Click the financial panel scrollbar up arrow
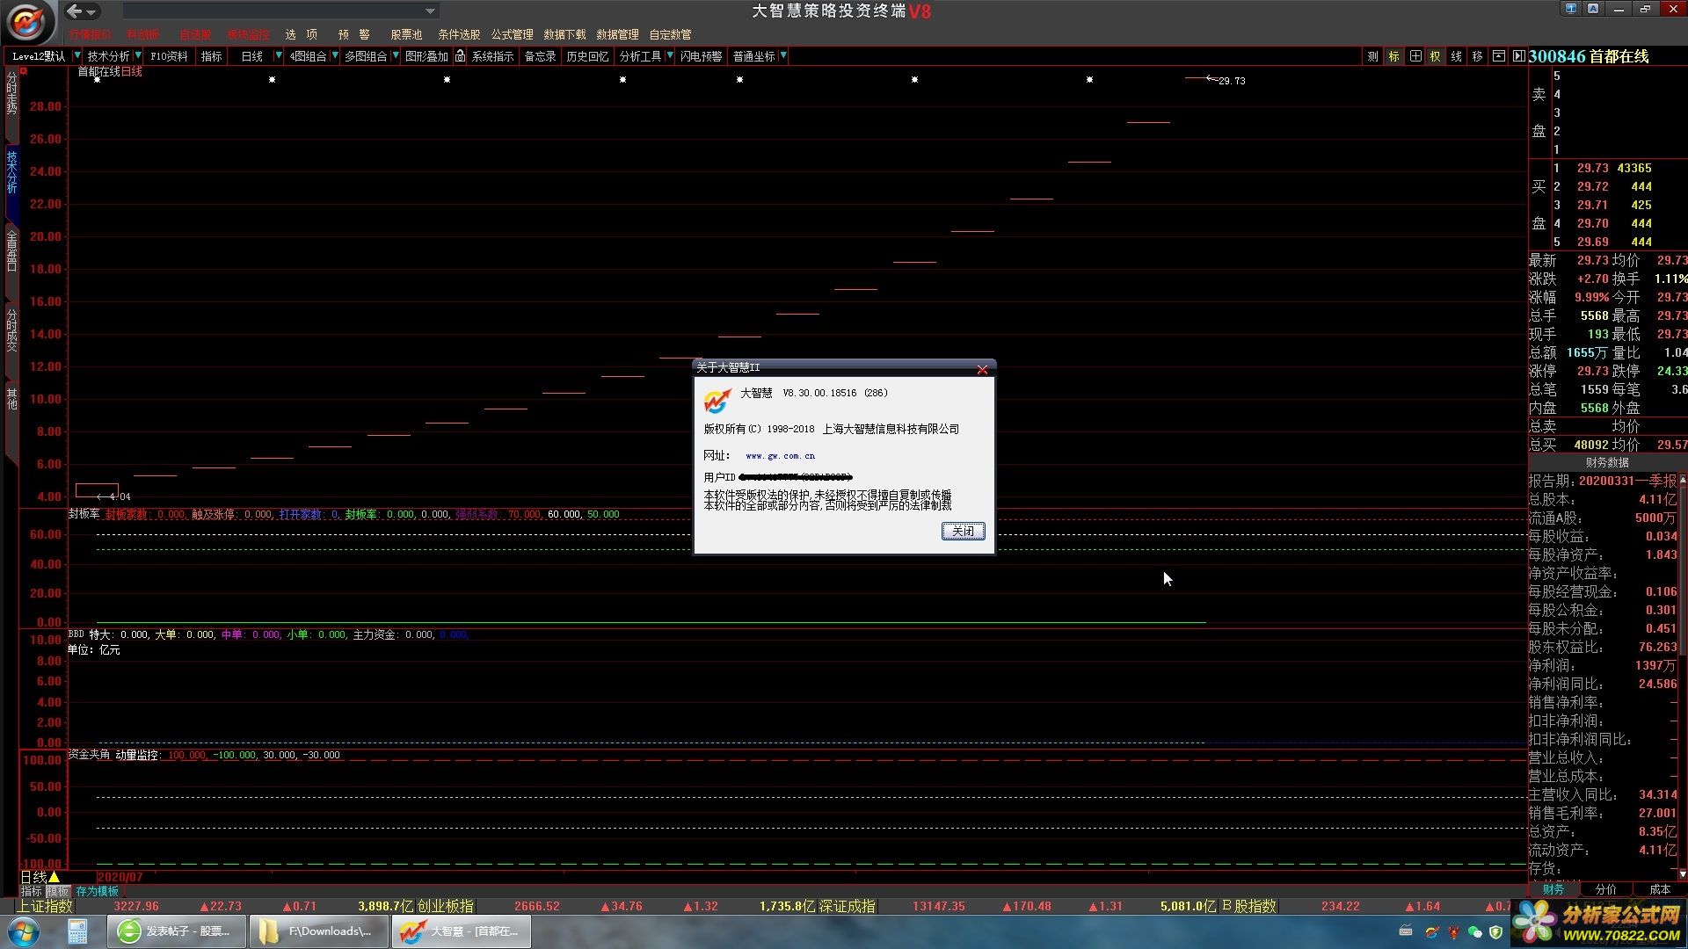 coord(1683,480)
